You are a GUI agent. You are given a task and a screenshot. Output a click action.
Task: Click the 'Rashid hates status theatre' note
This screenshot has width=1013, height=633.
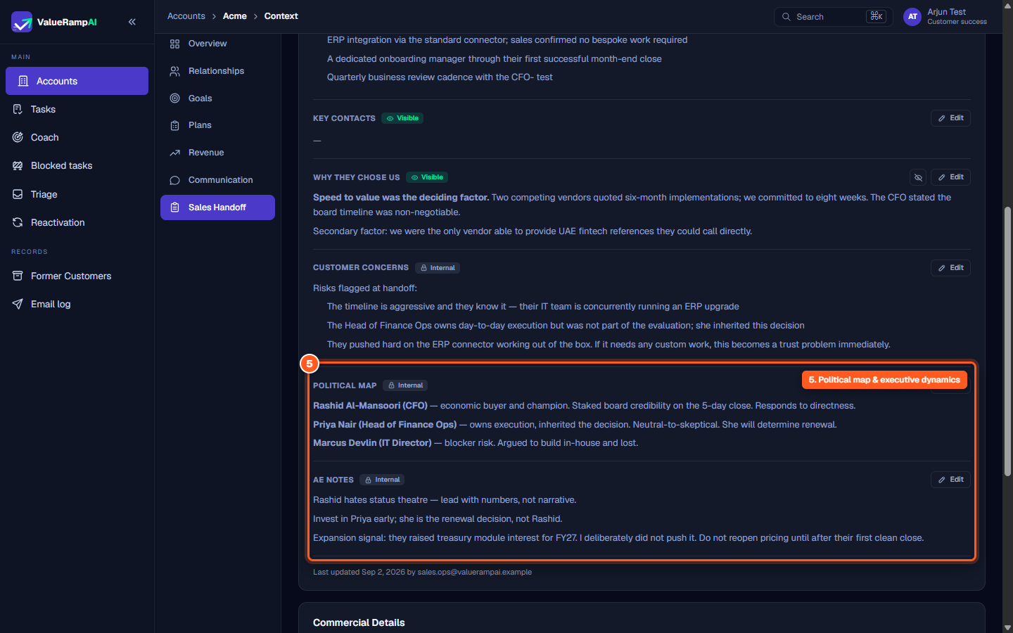[x=445, y=500]
